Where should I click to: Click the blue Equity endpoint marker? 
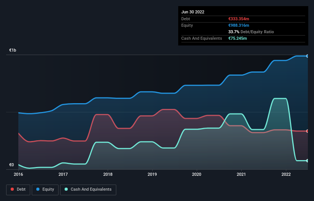(307, 56)
